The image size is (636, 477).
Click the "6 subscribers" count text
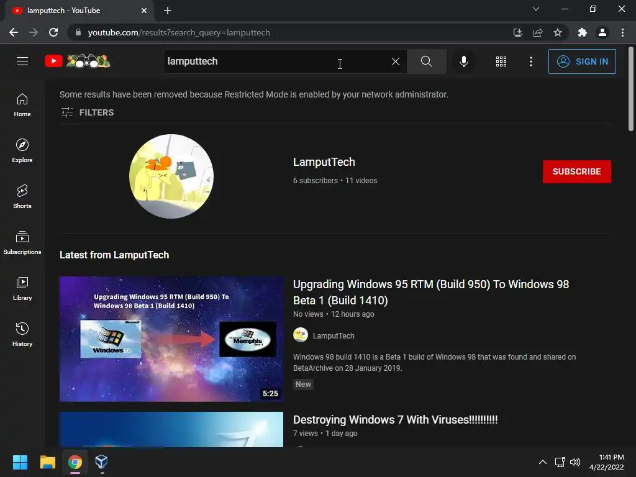point(315,181)
